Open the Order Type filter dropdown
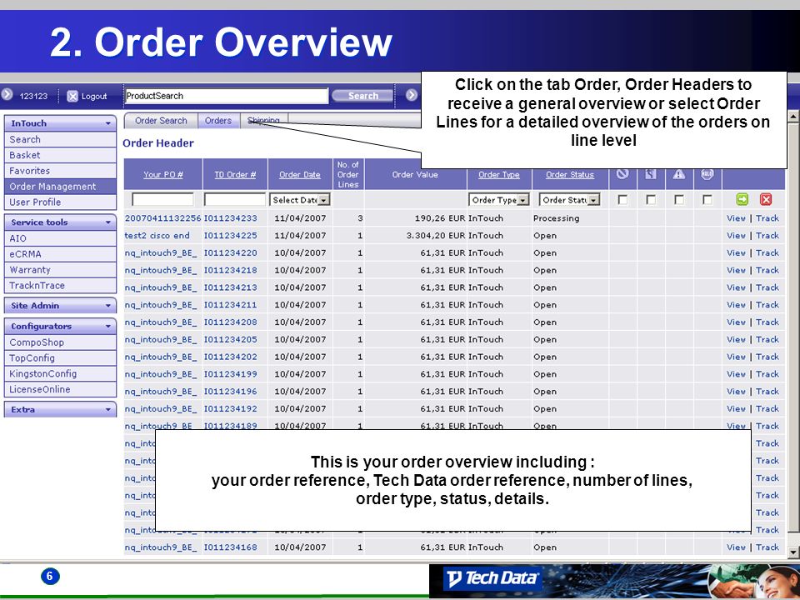Image resolution: width=800 pixels, height=600 pixels. 499,200
